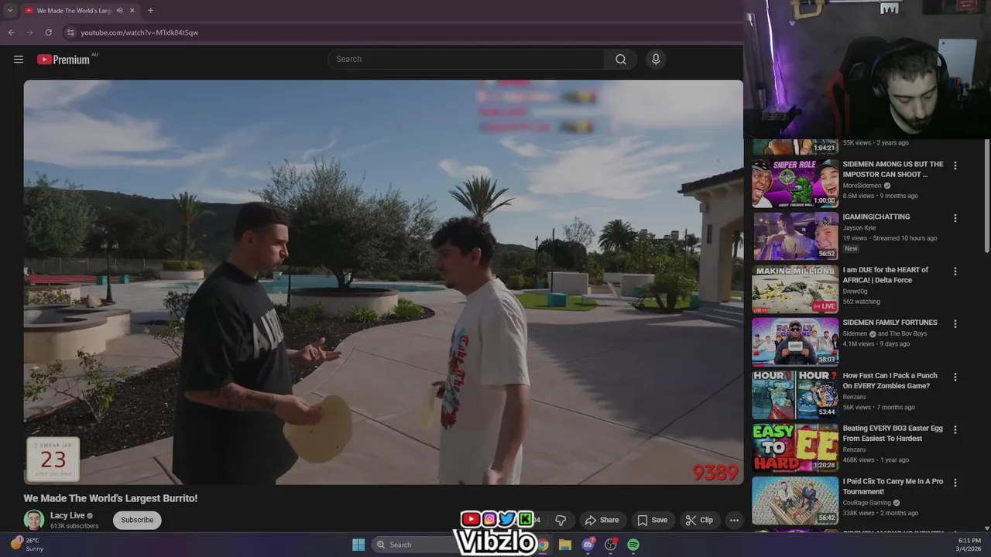Close the 'We Made The World's Largest' tab
991x557 pixels.
132,11
